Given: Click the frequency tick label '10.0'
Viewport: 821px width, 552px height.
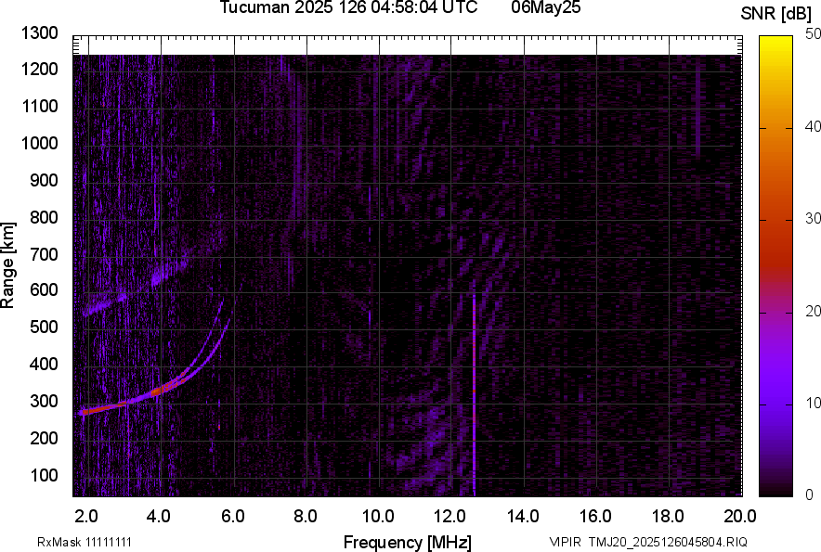Looking at the screenshot, I should pyautogui.click(x=379, y=517).
